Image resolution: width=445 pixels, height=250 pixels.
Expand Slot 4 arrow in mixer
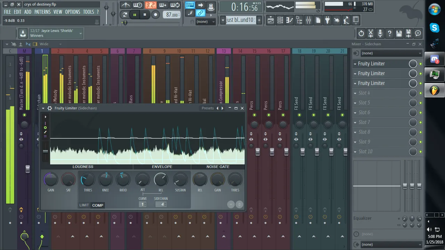click(x=355, y=93)
